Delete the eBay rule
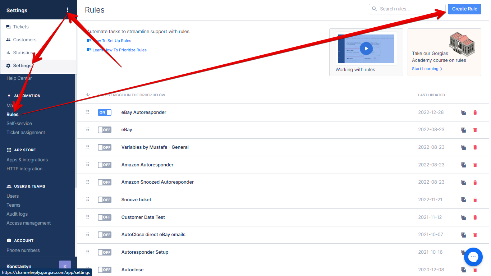 pyautogui.click(x=475, y=130)
